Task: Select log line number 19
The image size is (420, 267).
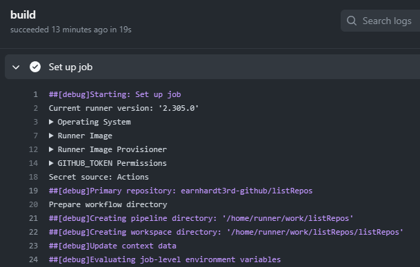Action: (x=34, y=191)
